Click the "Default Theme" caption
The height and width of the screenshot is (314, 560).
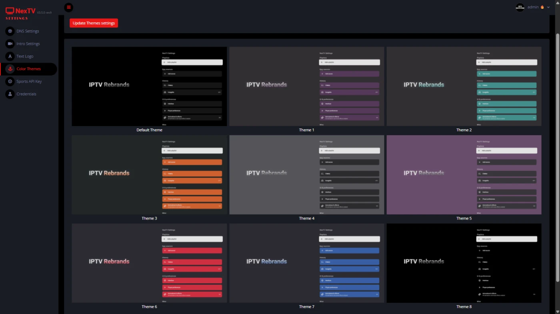click(x=149, y=130)
